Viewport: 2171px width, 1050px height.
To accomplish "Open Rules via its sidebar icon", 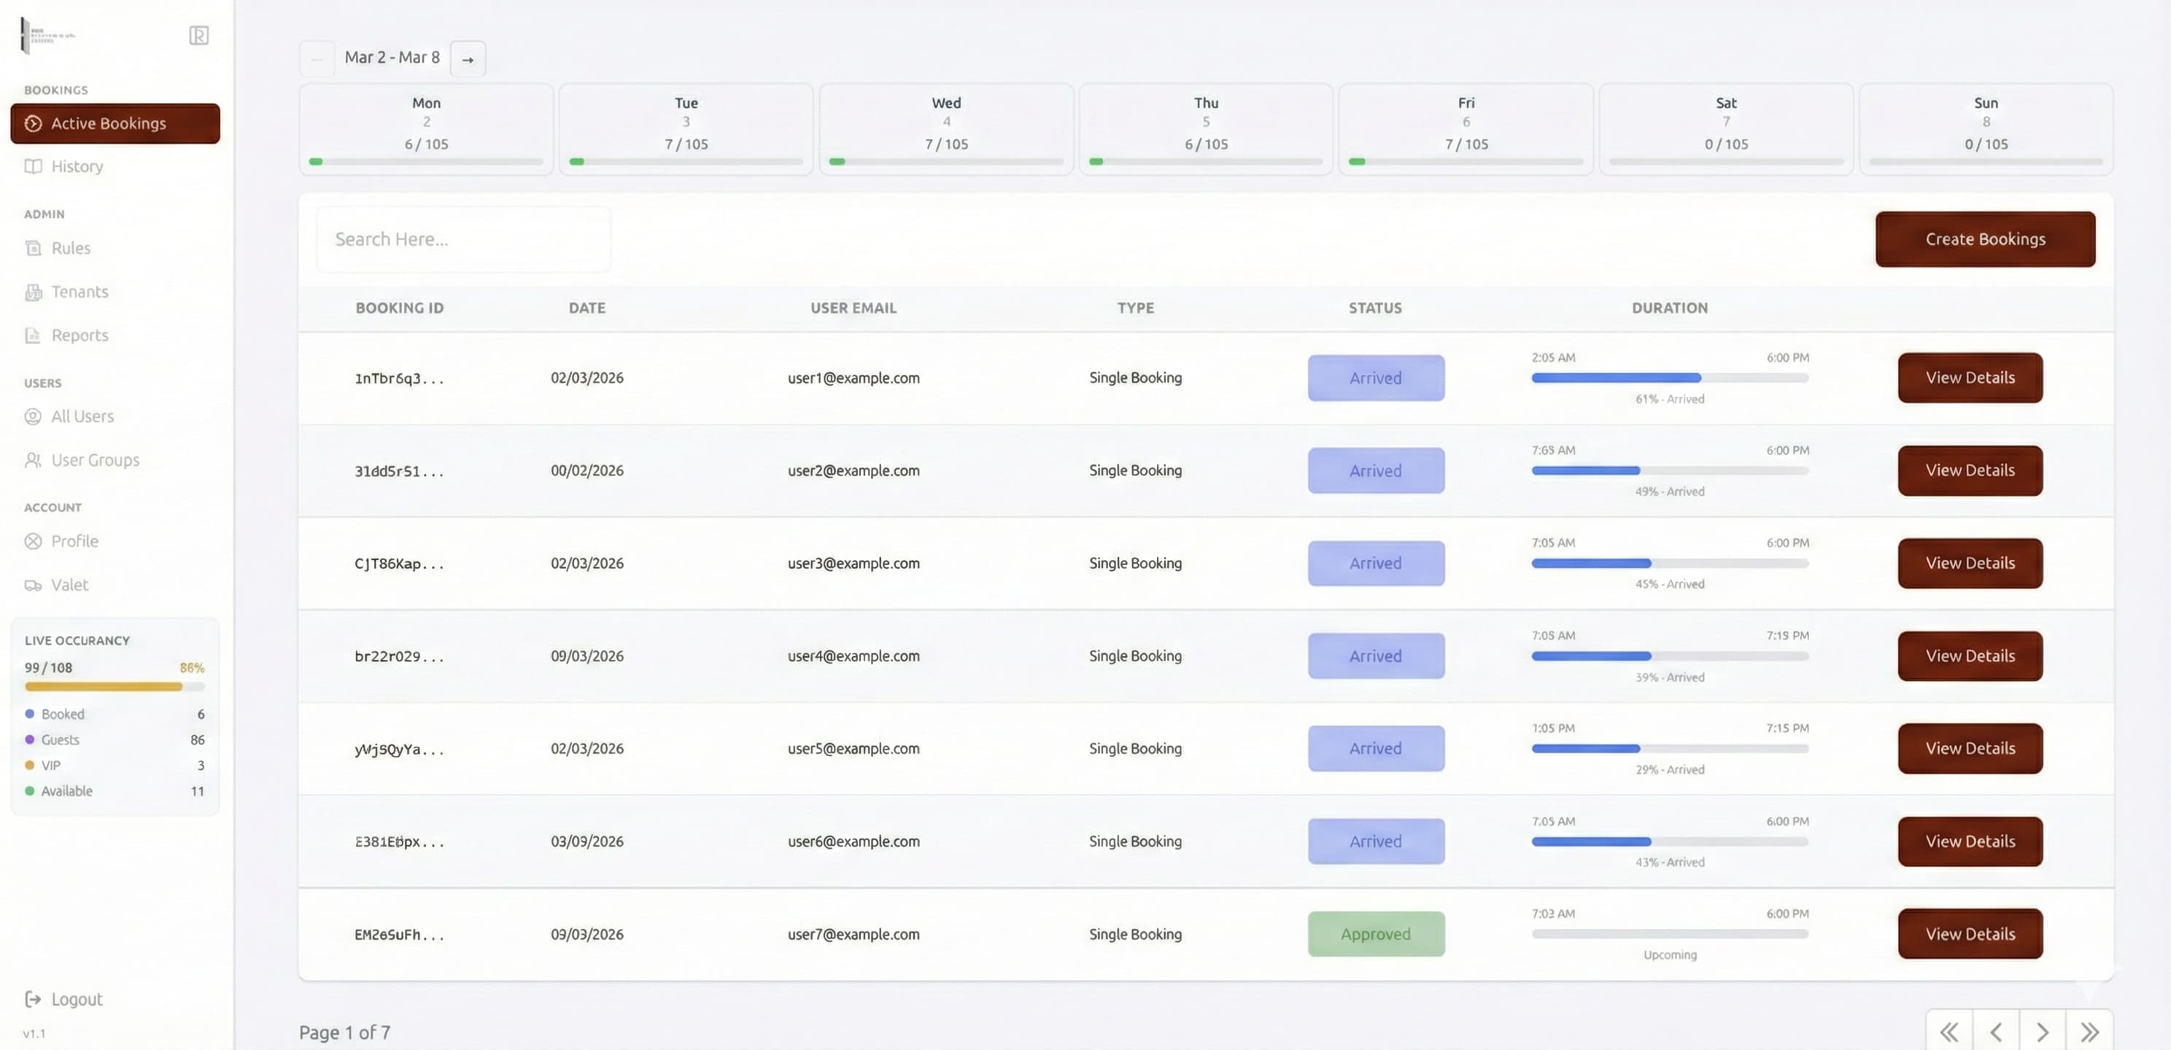I will click(33, 248).
